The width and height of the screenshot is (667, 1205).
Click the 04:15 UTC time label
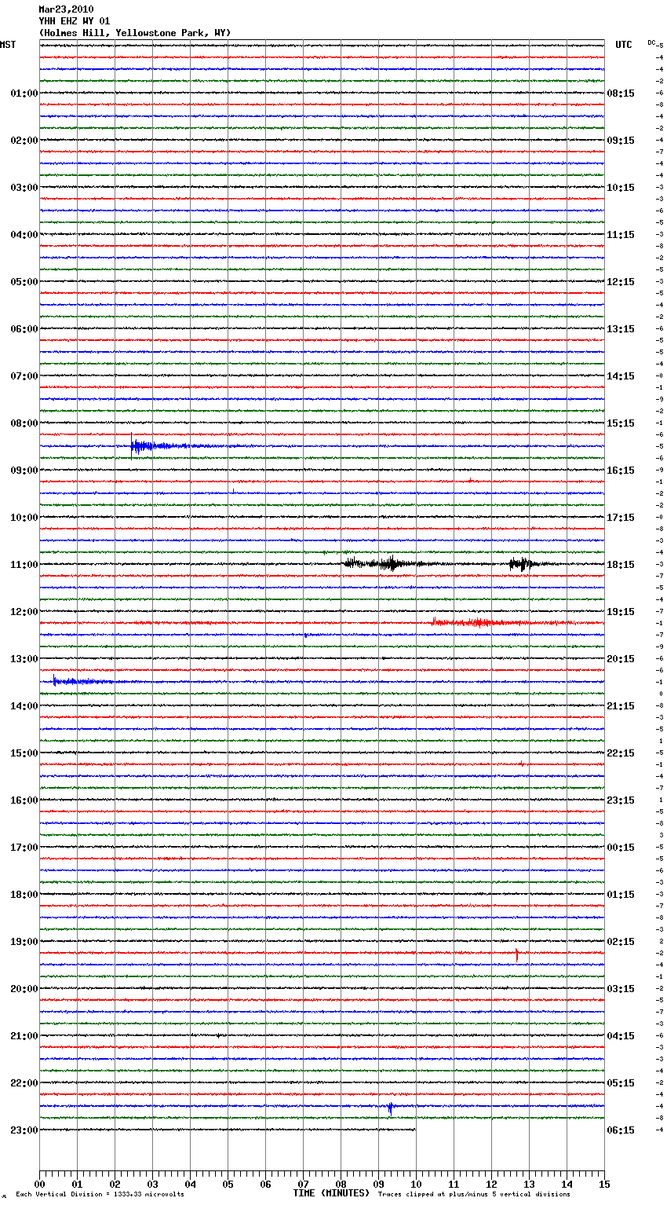621,1036
